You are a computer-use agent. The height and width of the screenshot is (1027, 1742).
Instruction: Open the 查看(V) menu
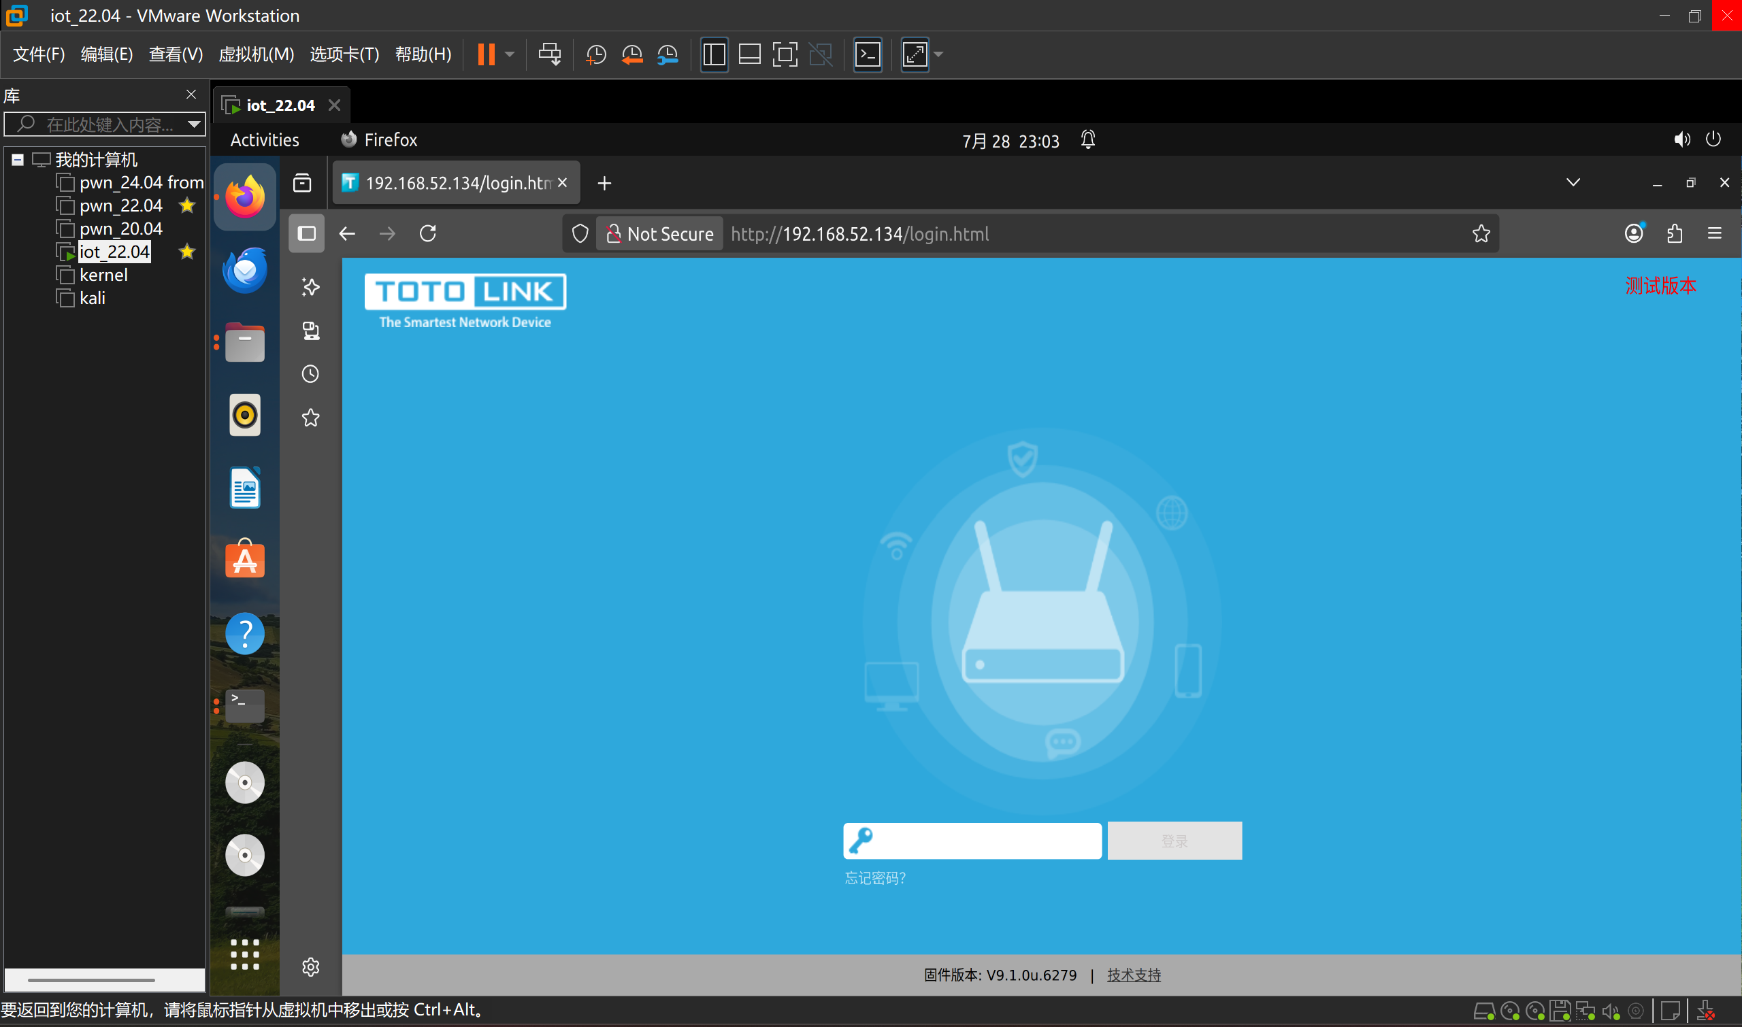pyautogui.click(x=176, y=54)
